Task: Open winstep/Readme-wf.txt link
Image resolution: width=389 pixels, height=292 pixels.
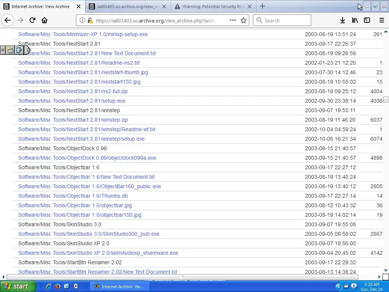Action: 87,129
